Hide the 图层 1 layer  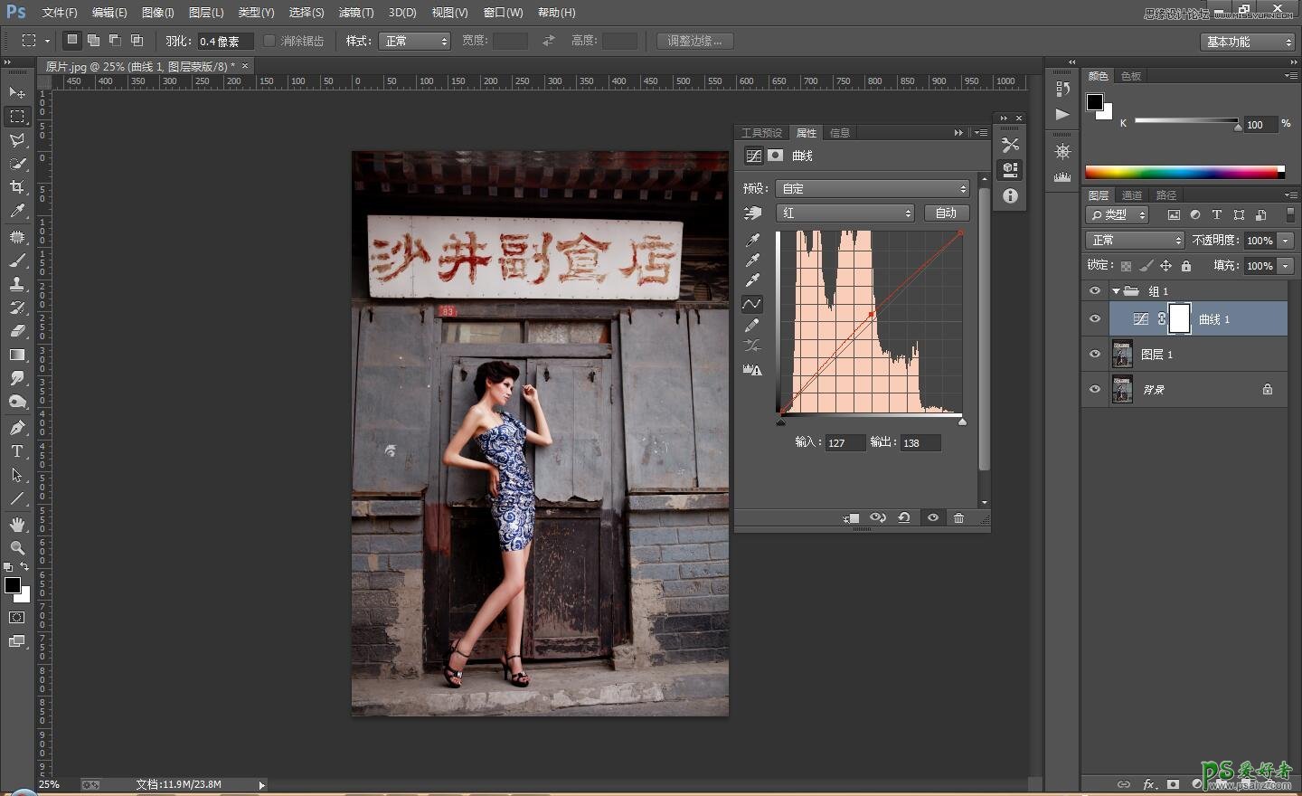1095,355
